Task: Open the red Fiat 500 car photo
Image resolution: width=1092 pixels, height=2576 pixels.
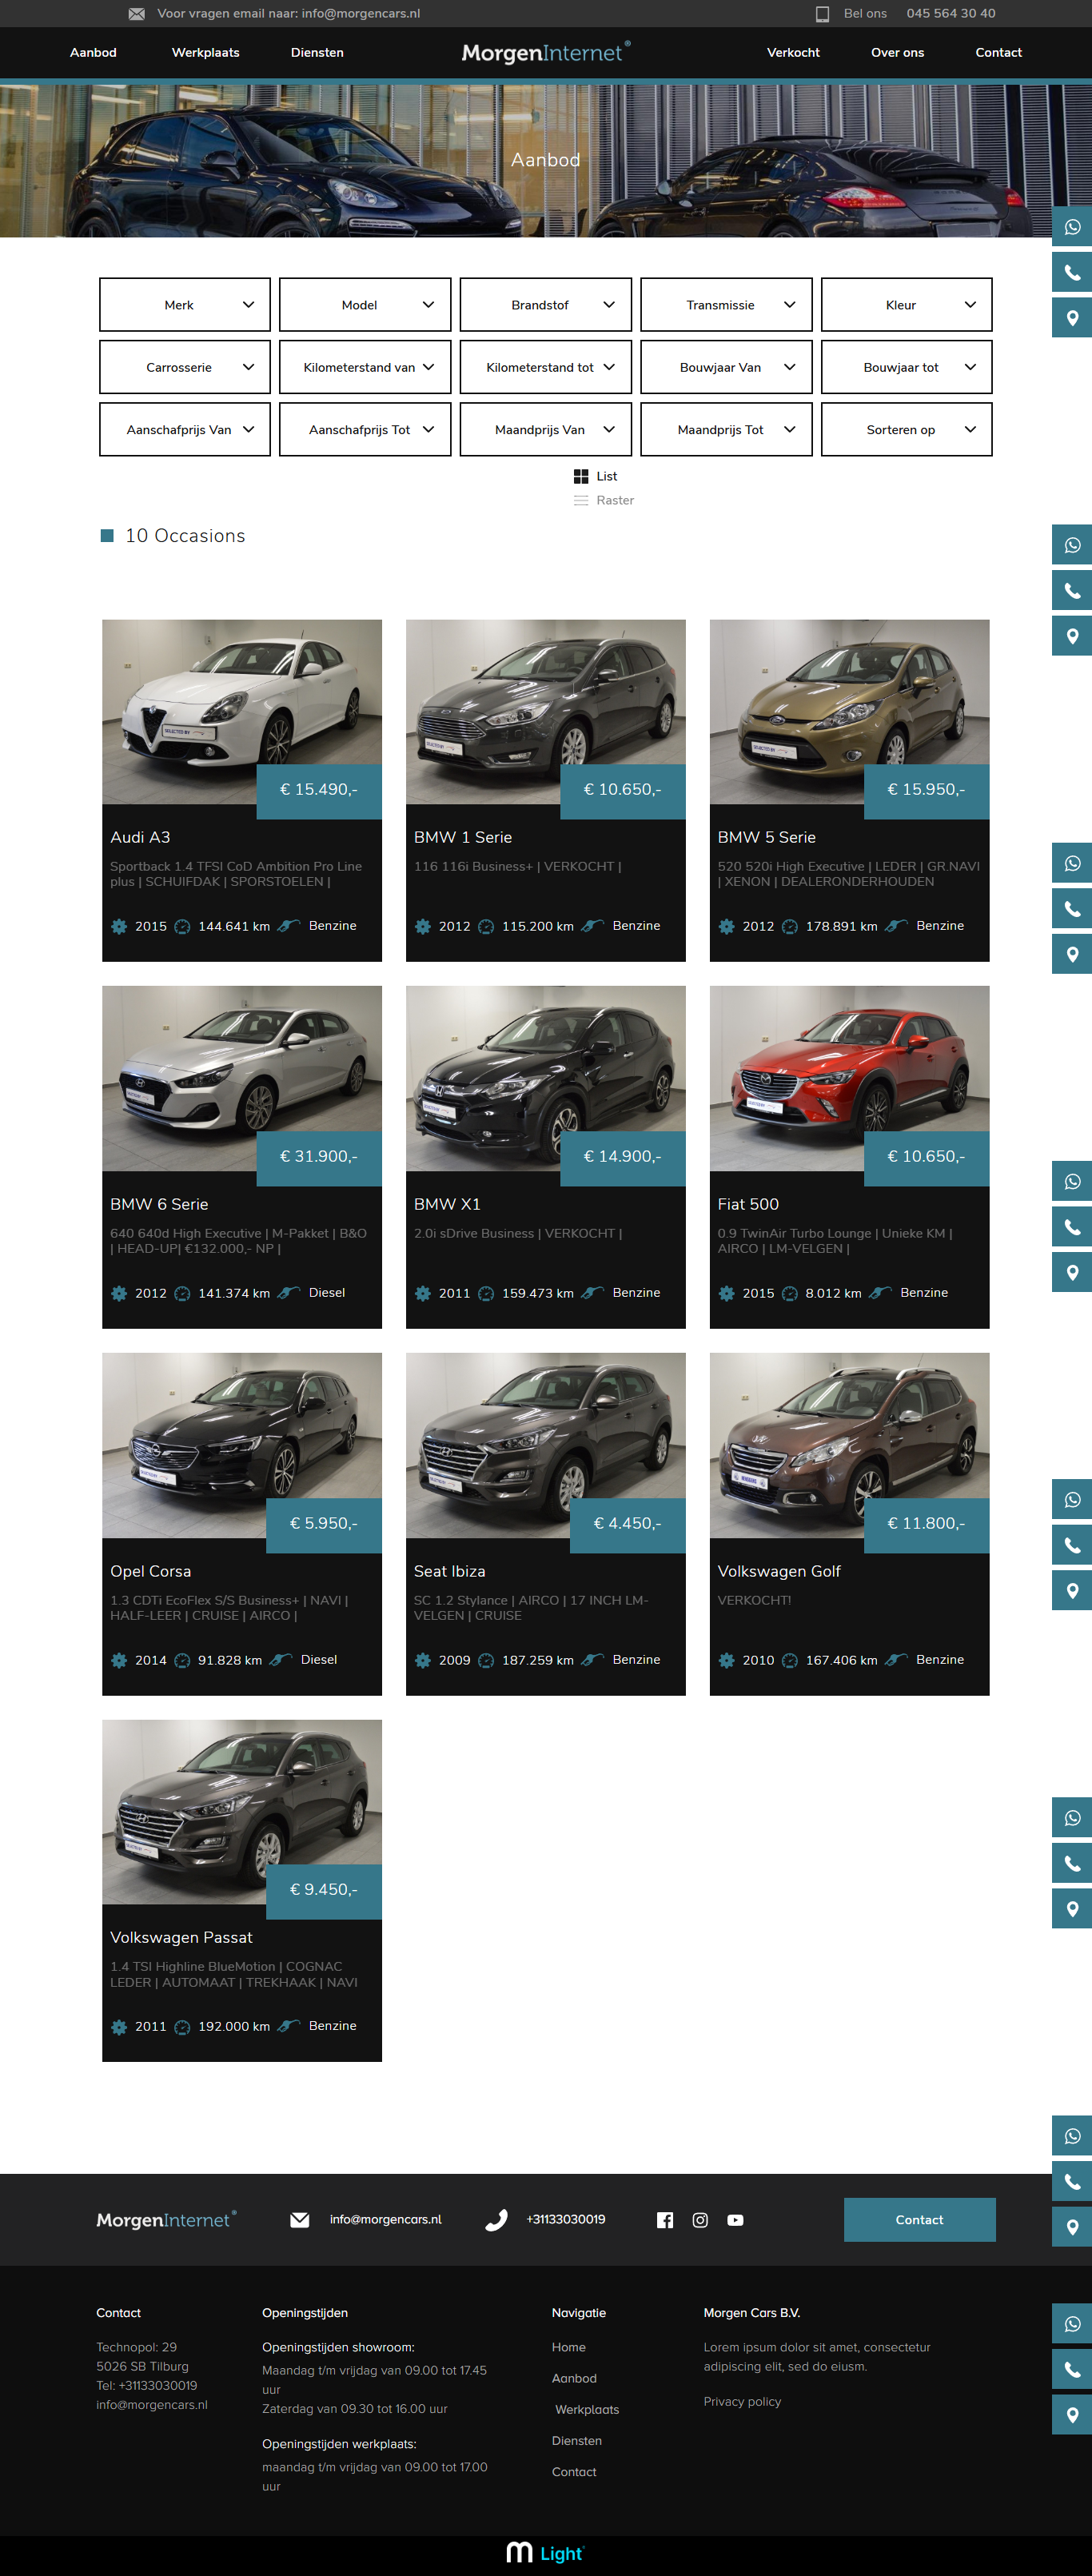Action: [848, 1077]
